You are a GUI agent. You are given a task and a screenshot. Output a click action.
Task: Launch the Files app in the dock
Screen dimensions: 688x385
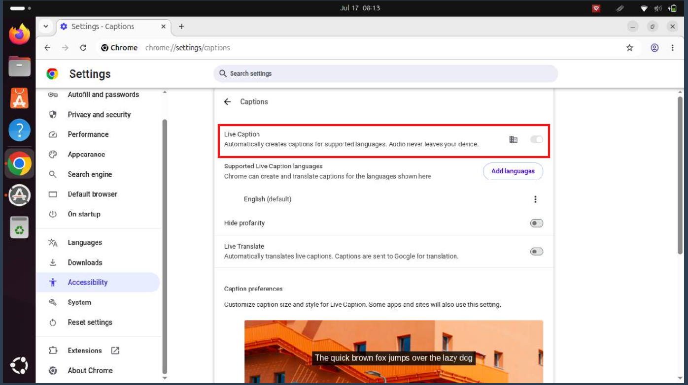pos(19,66)
